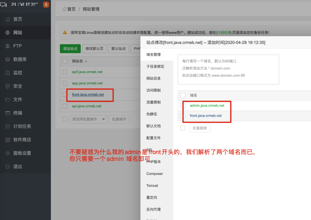Click the database icon beside 数据库
The height and width of the screenshot is (220, 311).
pos(8,59)
